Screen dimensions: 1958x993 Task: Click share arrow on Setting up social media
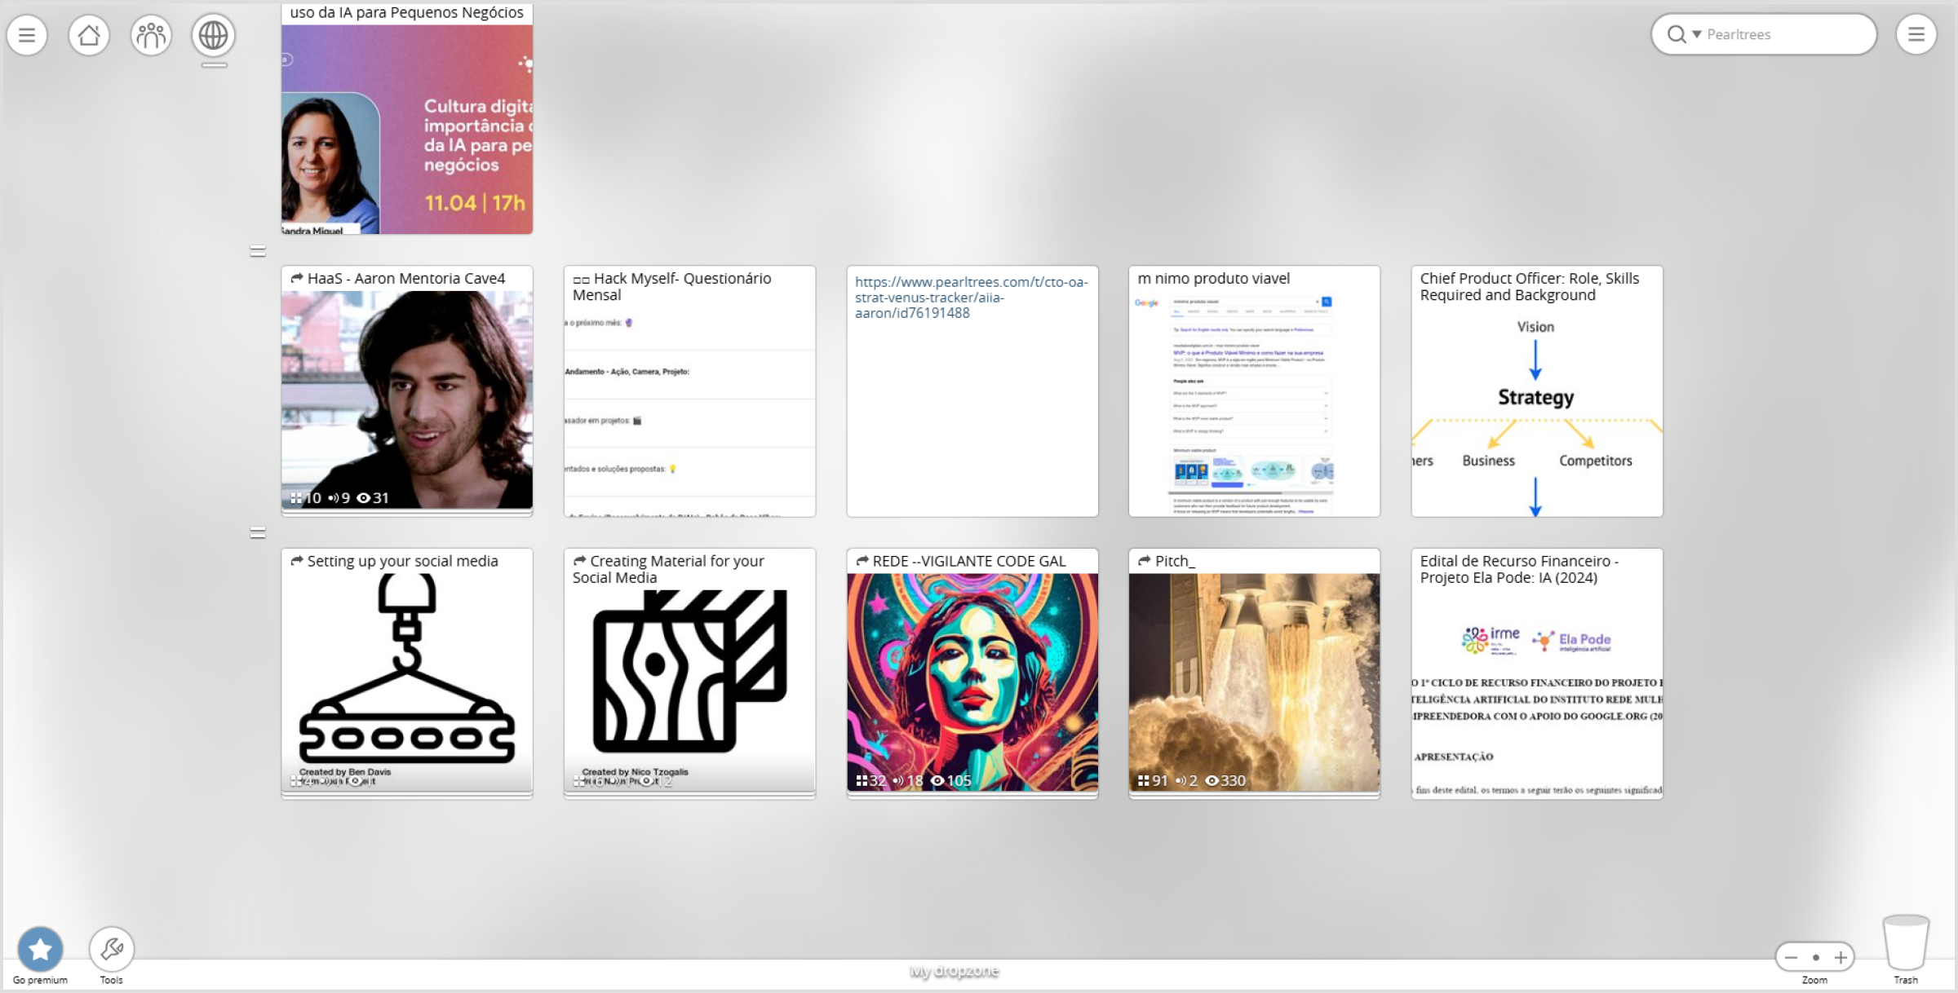(297, 561)
